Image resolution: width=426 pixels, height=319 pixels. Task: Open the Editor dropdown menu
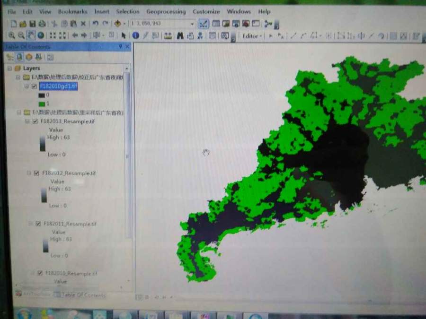(252, 36)
